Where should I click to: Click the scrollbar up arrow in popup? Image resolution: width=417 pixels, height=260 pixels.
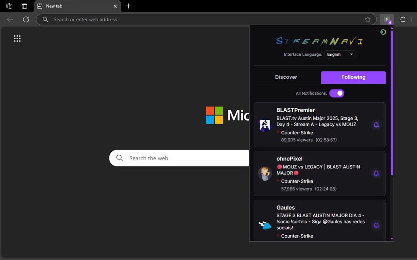[392, 29]
